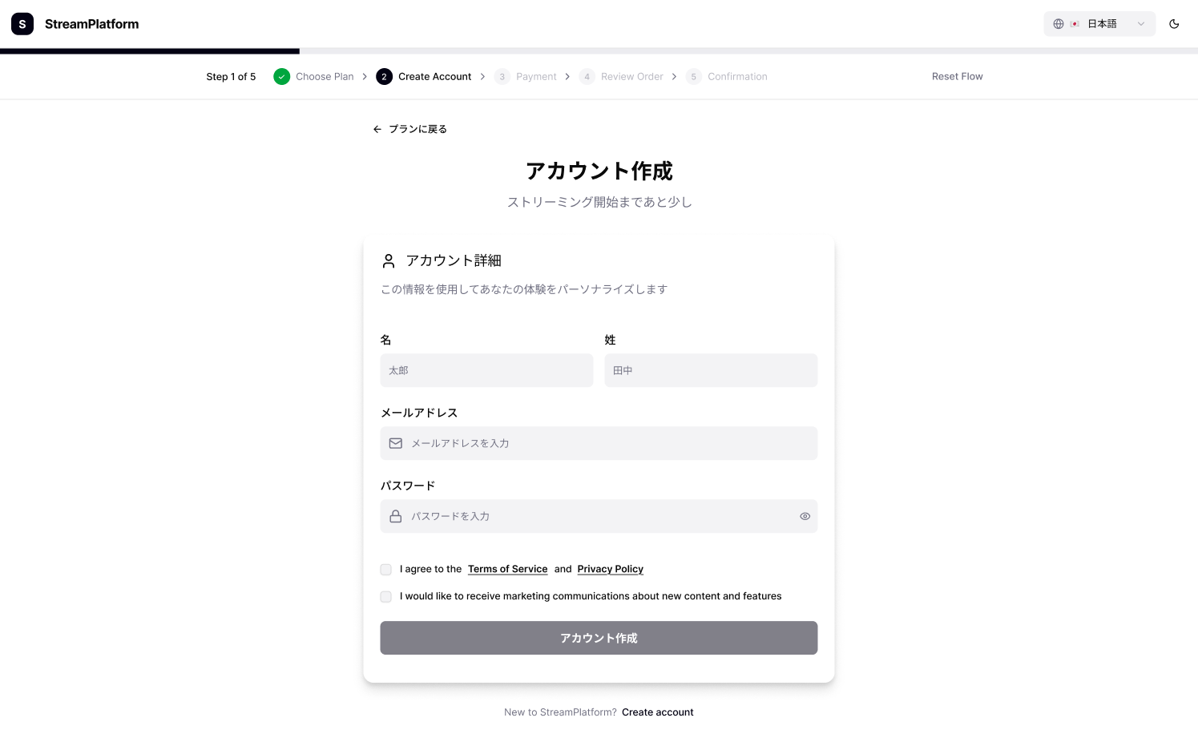This screenshot has height=742, width=1198.
Task: Click the chevron between Payment and Review Order
Action: (x=567, y=76)
